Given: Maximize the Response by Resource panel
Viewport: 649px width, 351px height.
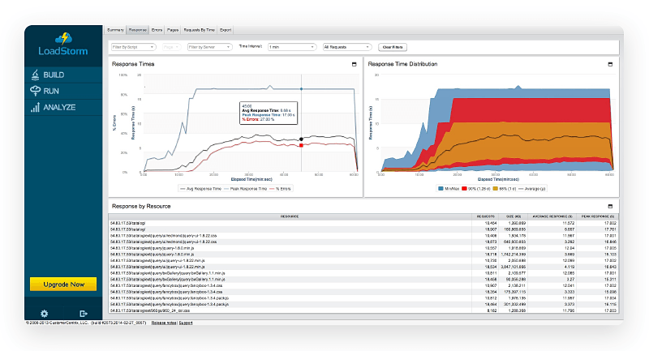Looking at the screenshot, I should tap(610, 206).
